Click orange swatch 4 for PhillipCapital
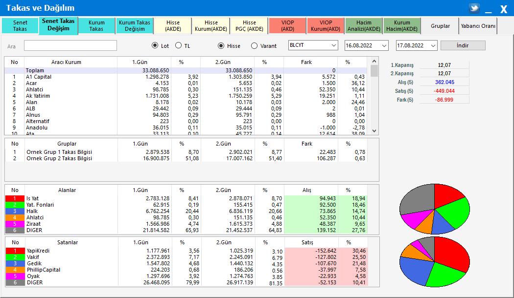Viewport: 514px width, 298px height. 15,270
